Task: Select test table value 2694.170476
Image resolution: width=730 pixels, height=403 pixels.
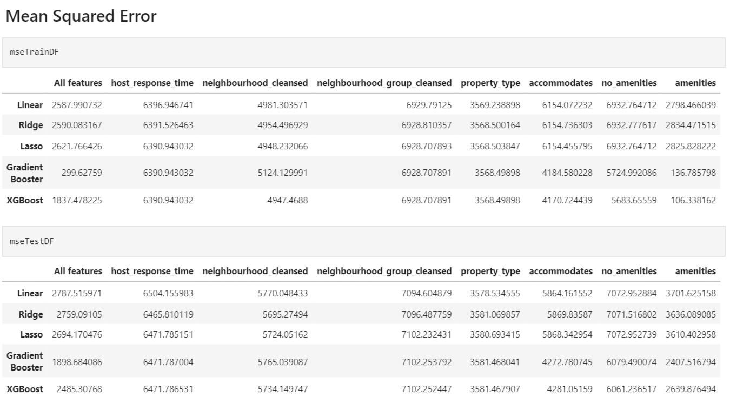Action: [x=77, y=334]
